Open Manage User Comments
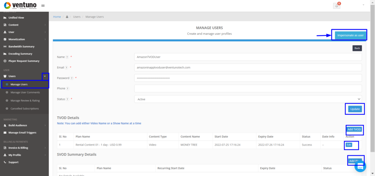375x176 pixels. tap(25, 93)
